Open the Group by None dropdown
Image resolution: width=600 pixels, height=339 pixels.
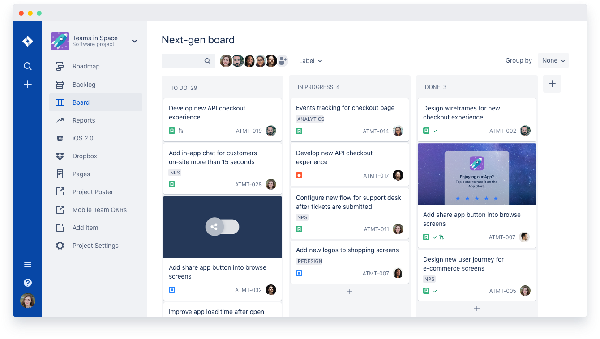tap(553, 60)
